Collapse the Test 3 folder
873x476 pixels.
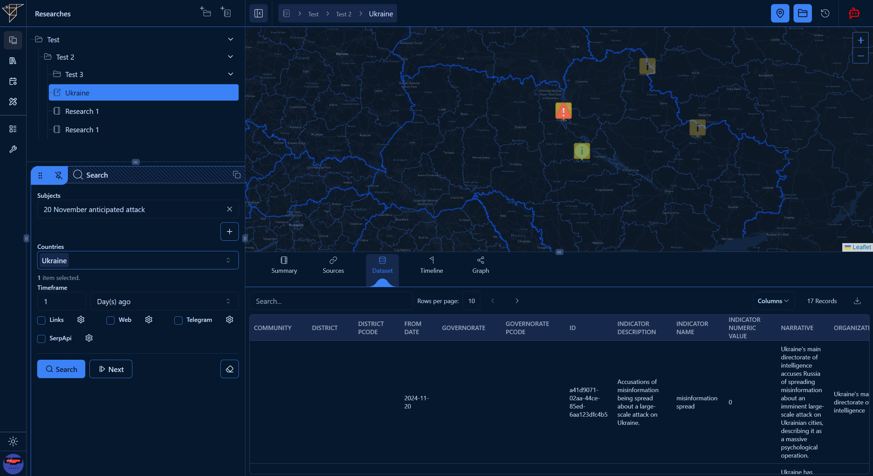[x=230, y=74]
